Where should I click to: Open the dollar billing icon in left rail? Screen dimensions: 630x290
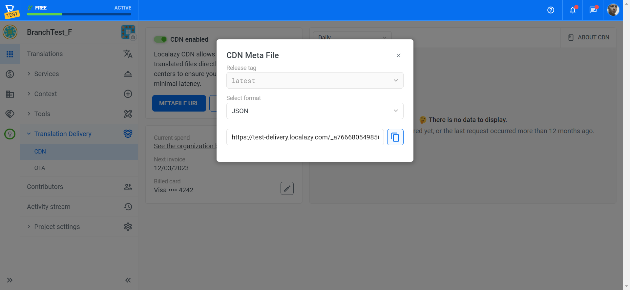[10, 74]
